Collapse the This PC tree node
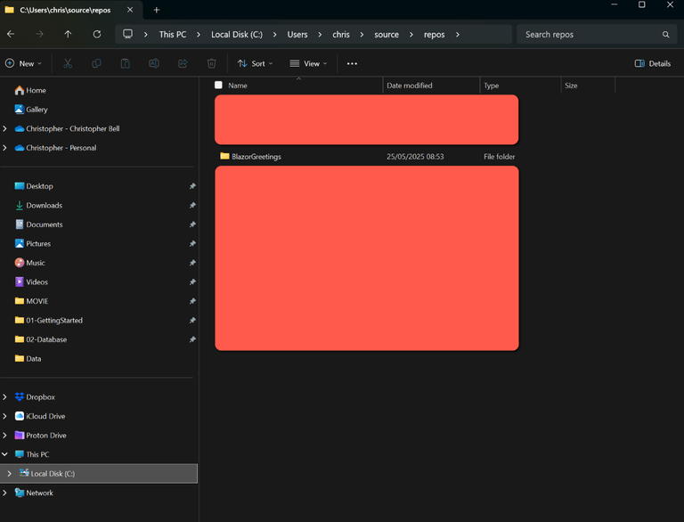The image size is (684, 522). coord(5,454)
